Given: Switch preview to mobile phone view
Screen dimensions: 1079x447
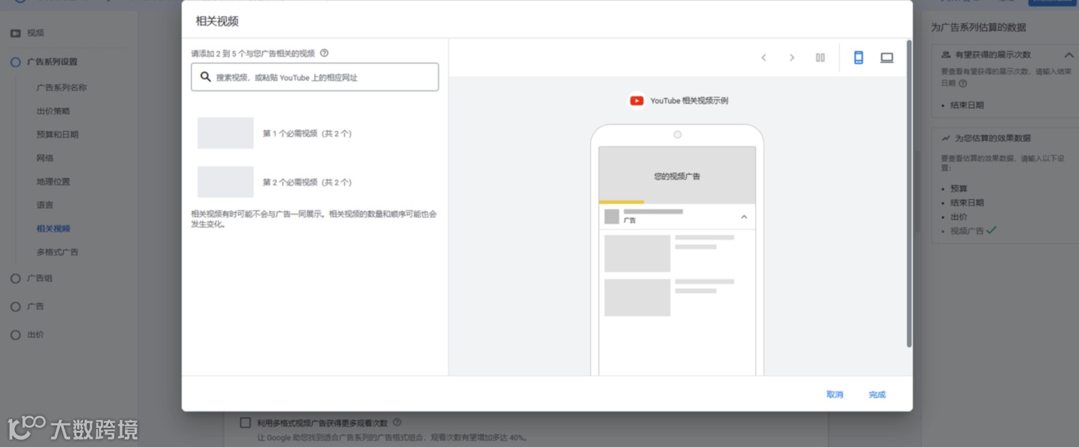Looking at the screenshot, I should click(858, 57).
